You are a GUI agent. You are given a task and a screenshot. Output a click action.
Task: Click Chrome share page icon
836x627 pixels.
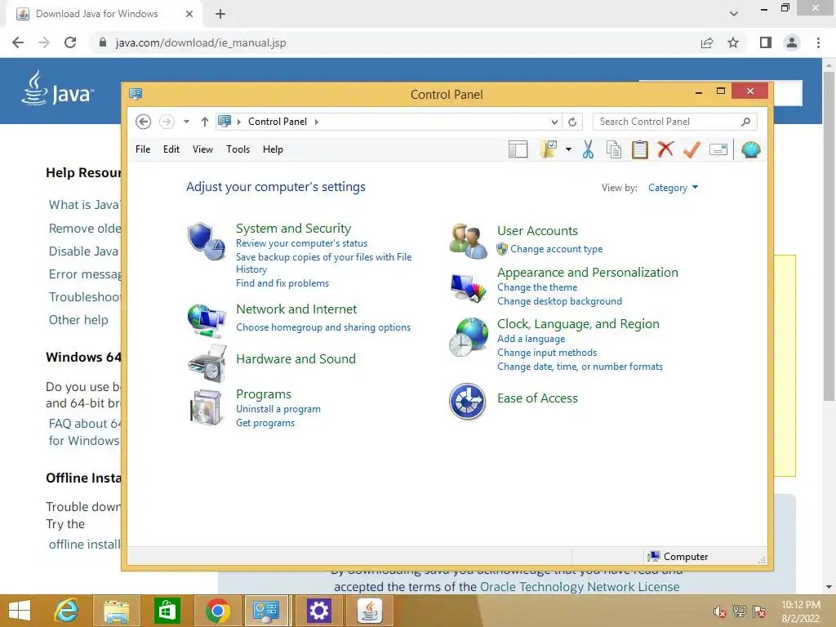[x=707, y=42]
